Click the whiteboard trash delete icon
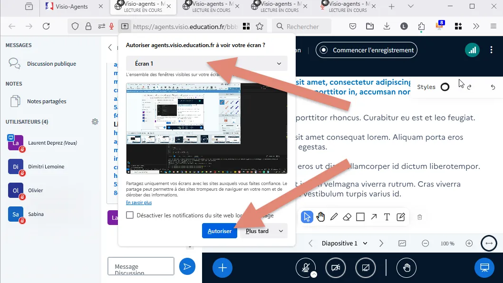Screen dimensions: 503x283 [x=420, y=217]
